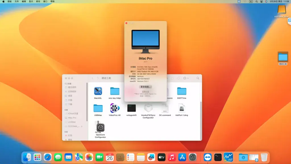
Task: Open 帮助 menu in menu bar
Action: [53, 1]
